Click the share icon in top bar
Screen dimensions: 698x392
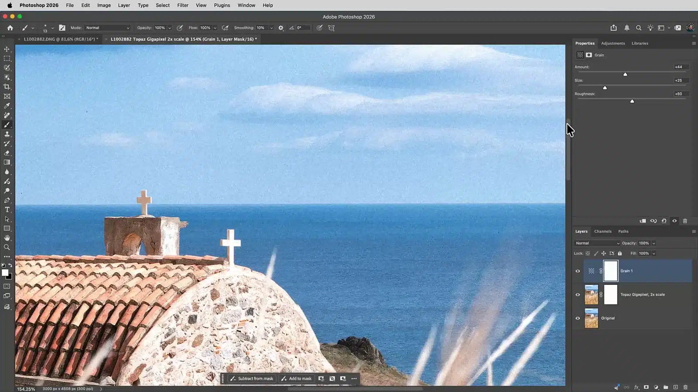614,27
